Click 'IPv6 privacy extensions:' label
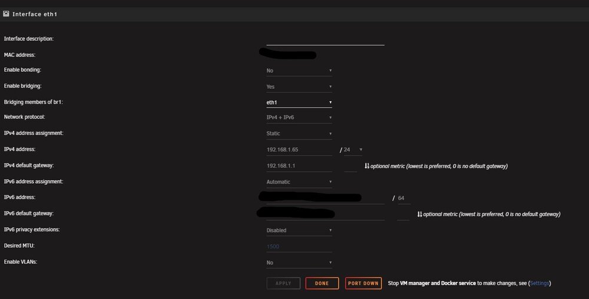Screen dimensions: 589x299 [x=32, y=230]
